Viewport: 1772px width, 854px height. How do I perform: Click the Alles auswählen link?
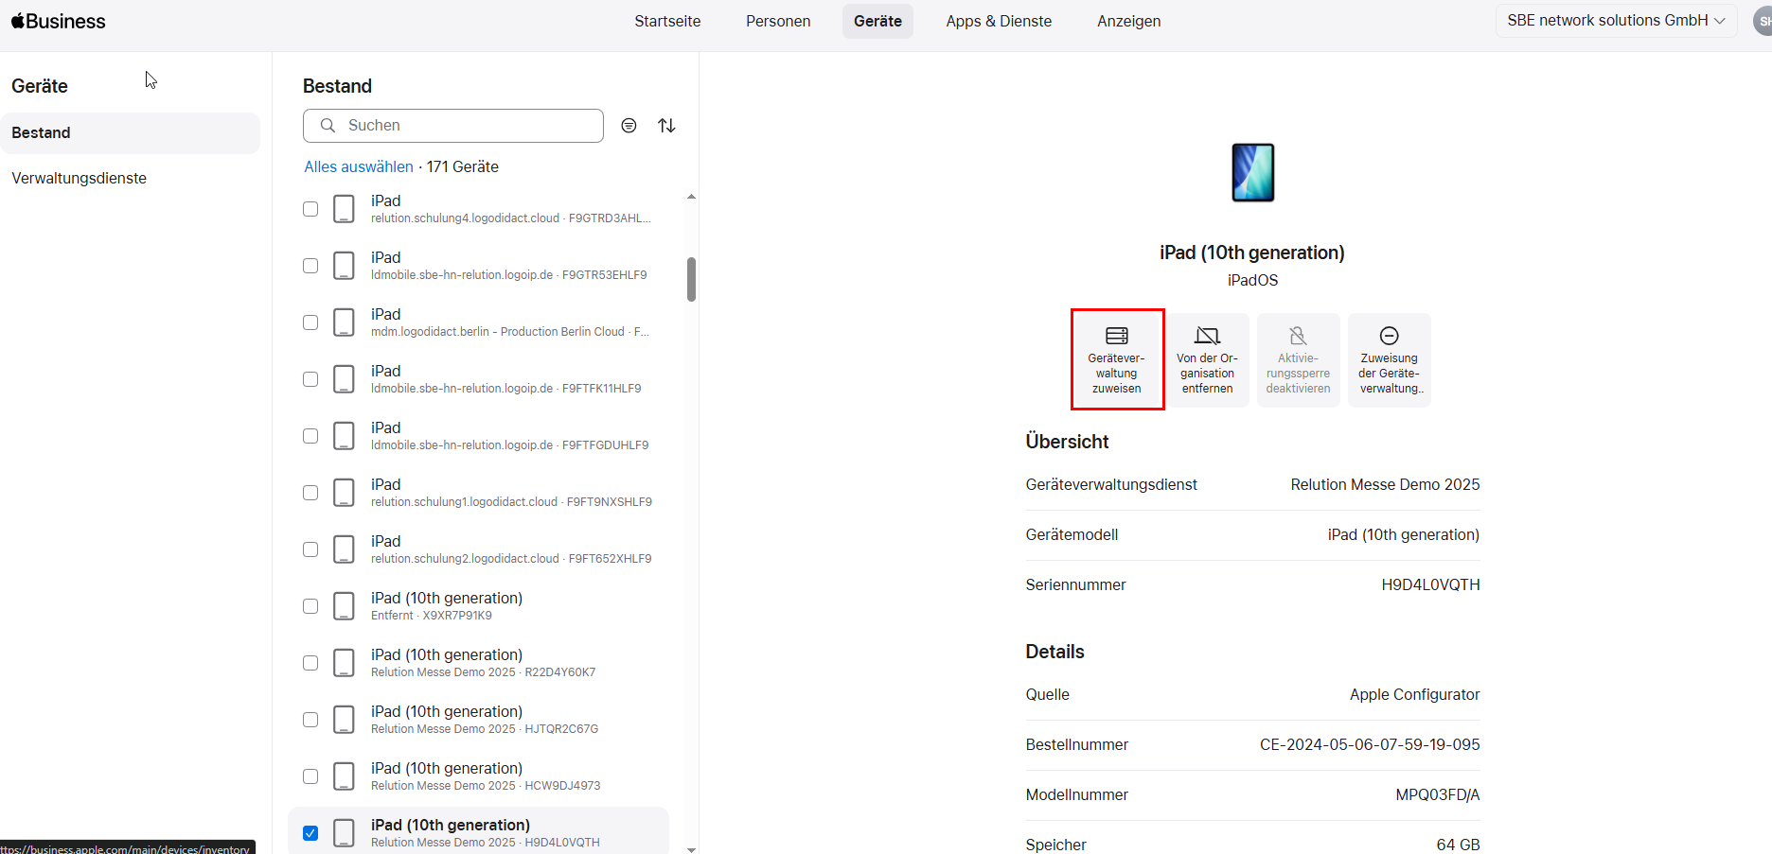[359, 166]
